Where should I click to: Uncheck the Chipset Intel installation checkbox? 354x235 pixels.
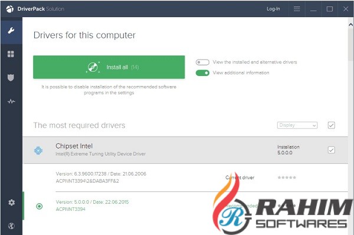click(x=331, y=150)
